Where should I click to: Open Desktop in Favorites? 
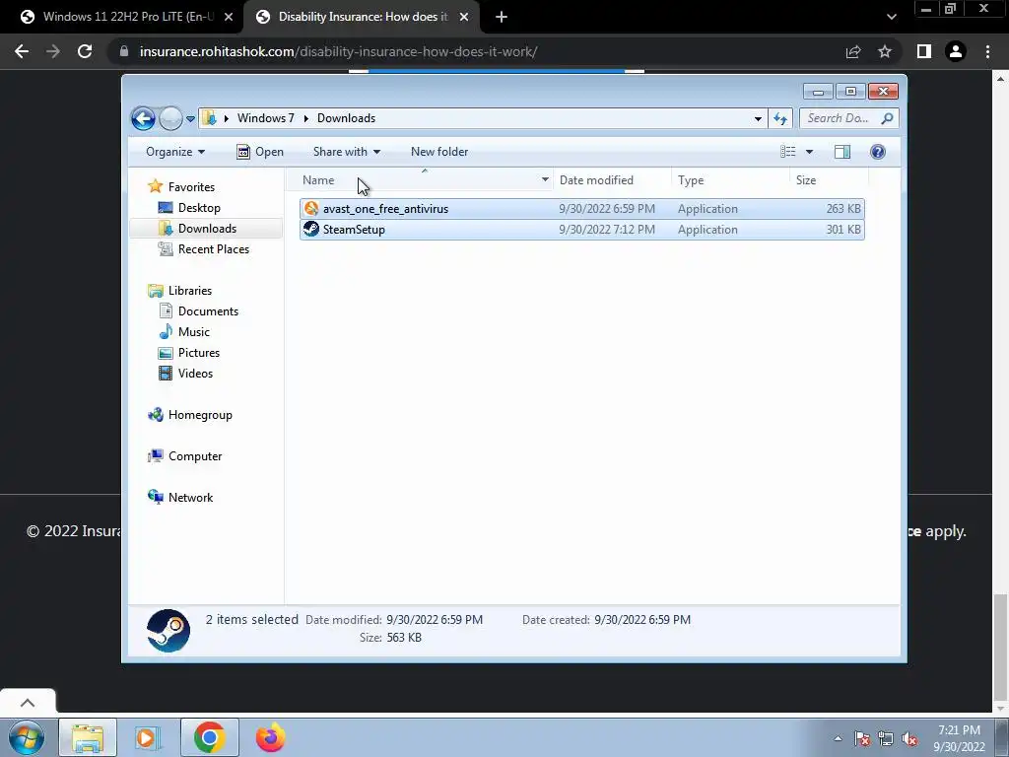[199, 208]
